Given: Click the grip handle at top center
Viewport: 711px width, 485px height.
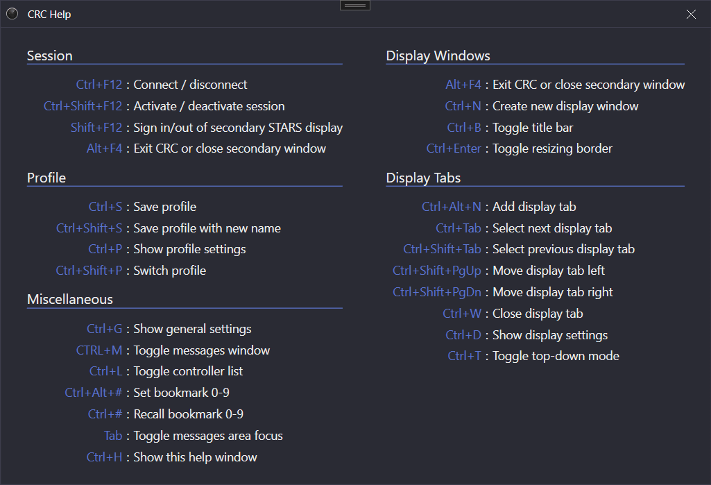Looking at the screenshot, I should 355,5.
